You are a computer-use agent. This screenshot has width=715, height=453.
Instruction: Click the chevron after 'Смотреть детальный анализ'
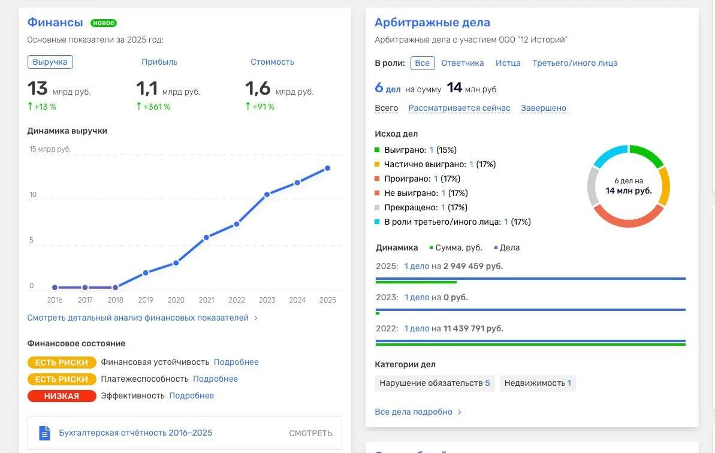[x=256, y=318]
